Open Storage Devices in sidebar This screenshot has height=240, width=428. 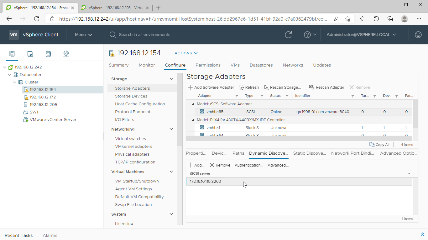click(131, 96)
